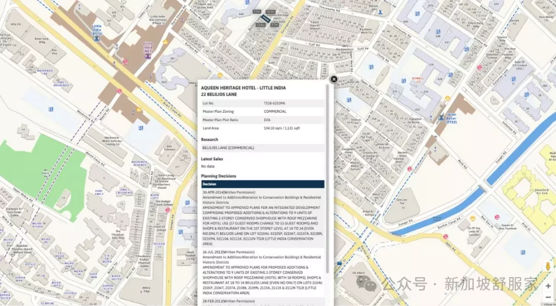The height and width of the screenshot is (306, 556).
Task: Click the yellow taxi icon beside Jalan Besar station
Action: tap(447, 98)
